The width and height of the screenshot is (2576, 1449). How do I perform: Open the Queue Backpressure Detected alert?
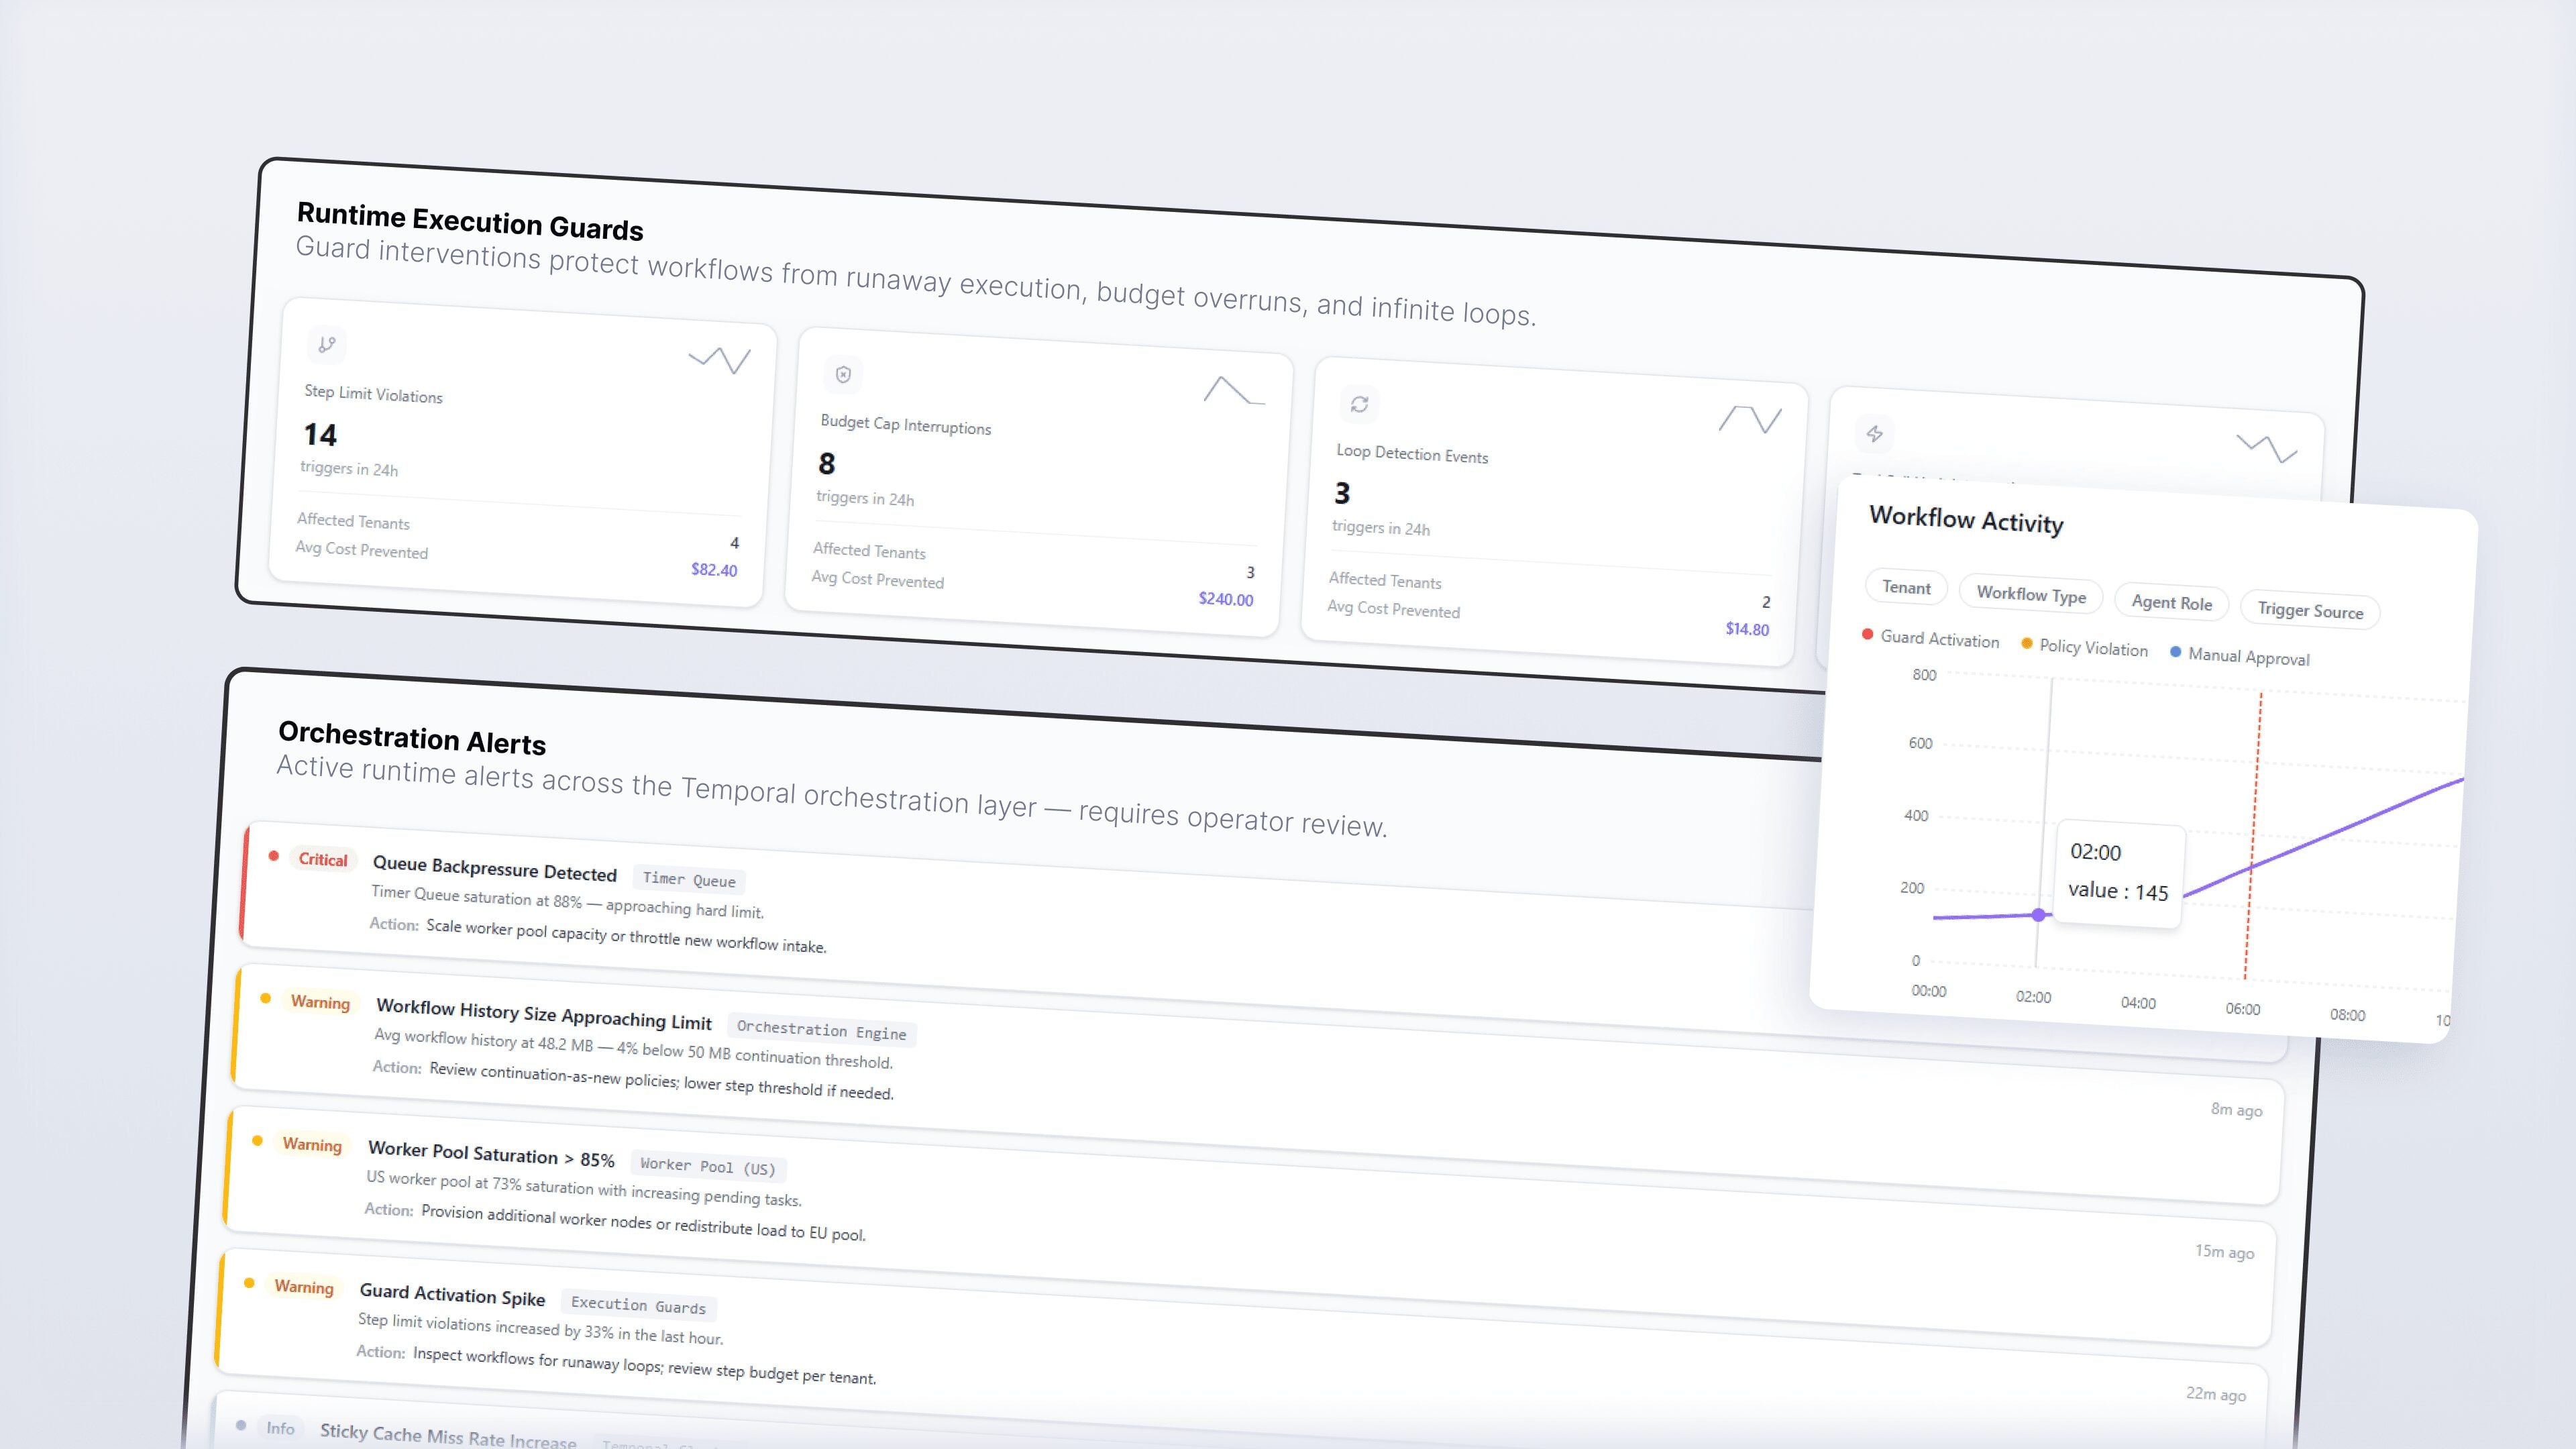pos(494,869)
